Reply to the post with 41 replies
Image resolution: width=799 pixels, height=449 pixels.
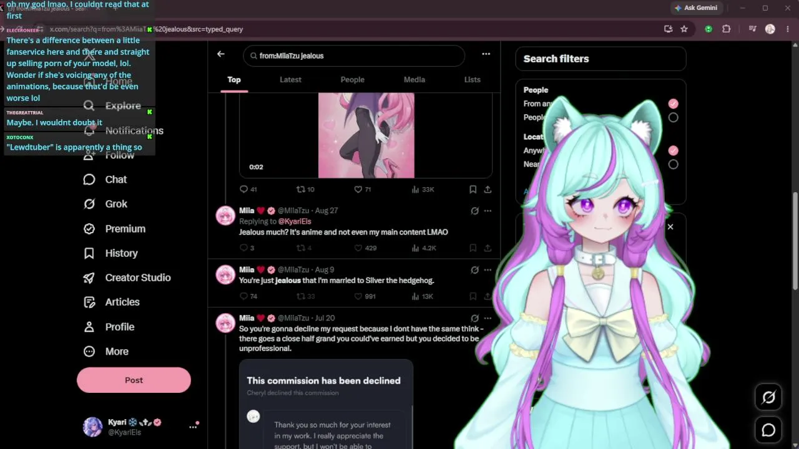tap(248, 190)
